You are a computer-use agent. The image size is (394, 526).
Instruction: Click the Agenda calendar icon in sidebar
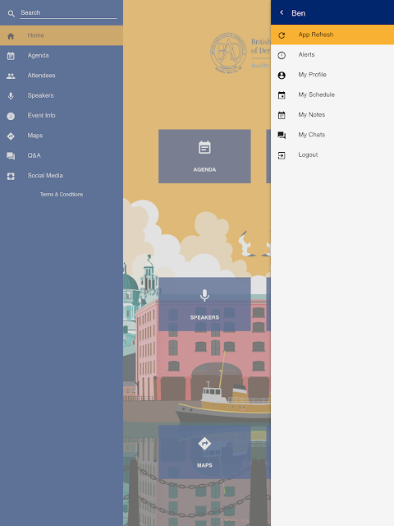point(11,56)
